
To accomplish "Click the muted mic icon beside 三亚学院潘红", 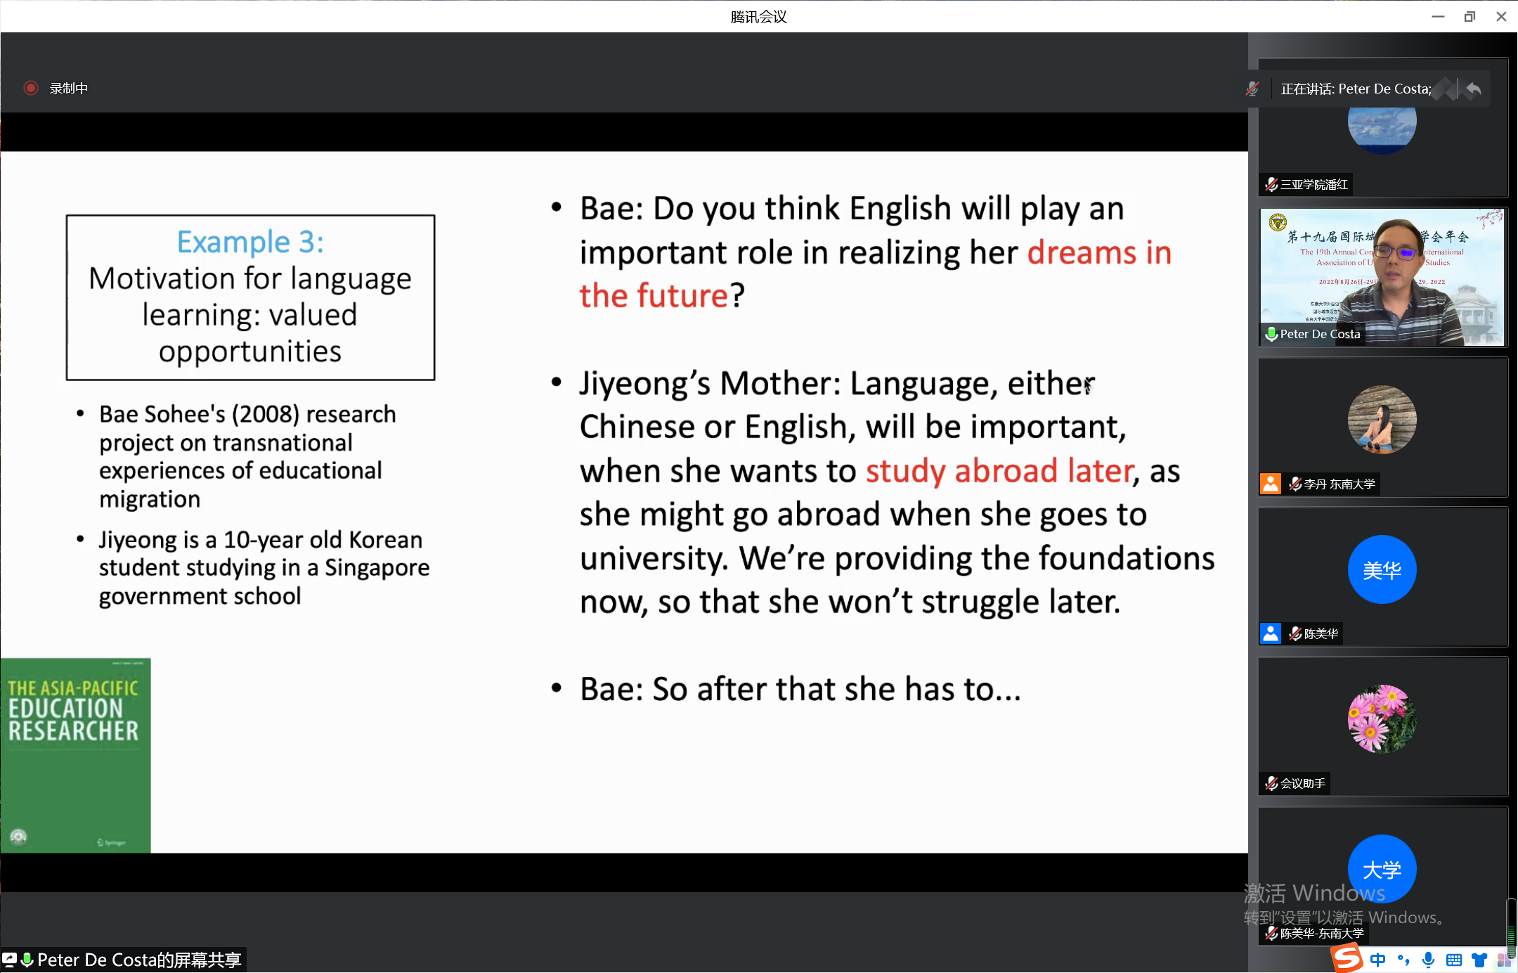I will click(x=1271, y=185).
